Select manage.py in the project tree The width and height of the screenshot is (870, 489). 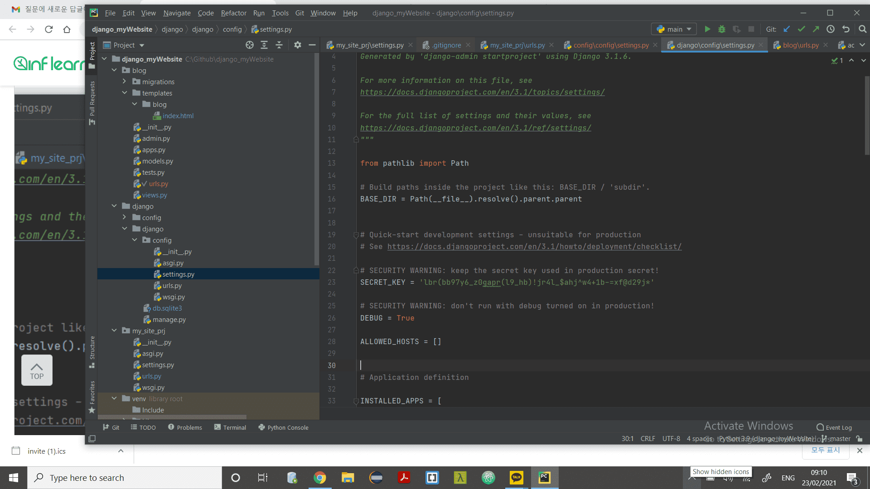click(169, 319)
